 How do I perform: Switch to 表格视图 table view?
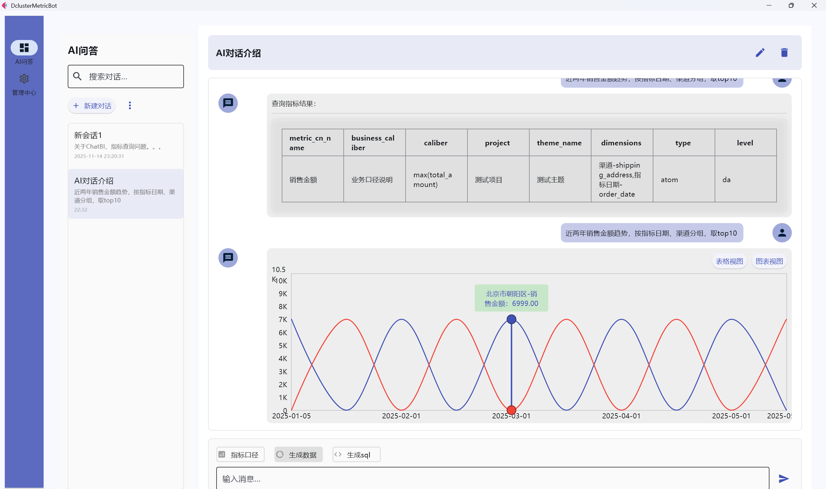point(729,261)
